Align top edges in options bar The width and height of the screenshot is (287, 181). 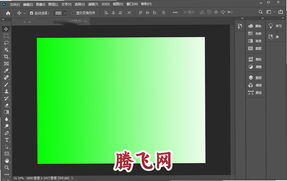(x=141, y=12)
